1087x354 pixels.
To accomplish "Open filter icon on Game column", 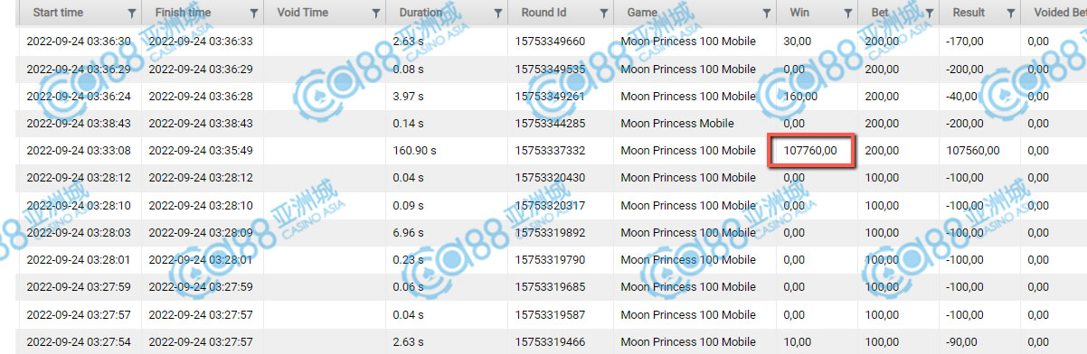I will (x=765, y=14).
